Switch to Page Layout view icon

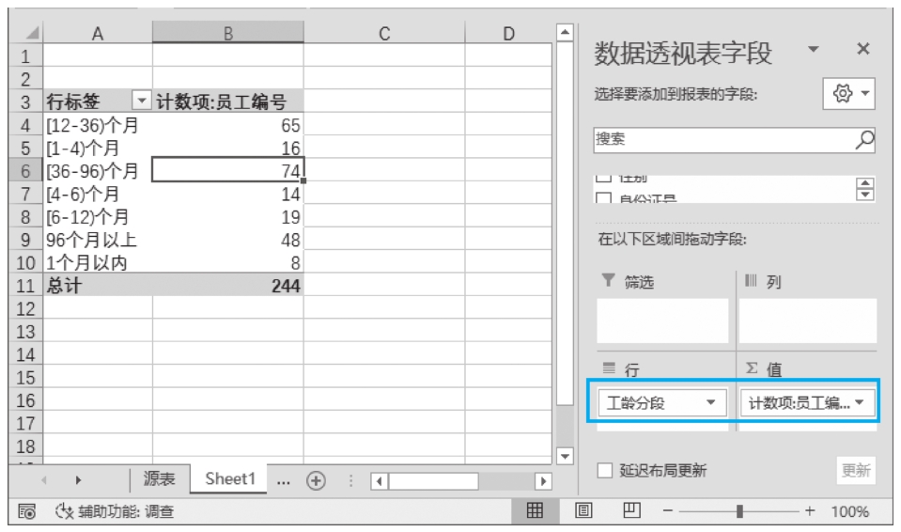[583, 510]
